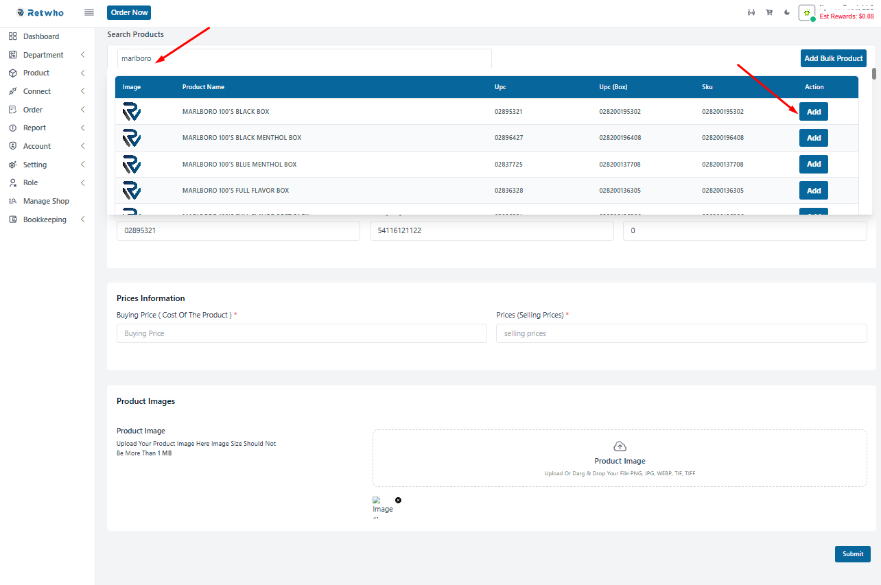Select the Bookkeeping sidebar item
This screenshot has height=585, width=881.
pos(45,219)
